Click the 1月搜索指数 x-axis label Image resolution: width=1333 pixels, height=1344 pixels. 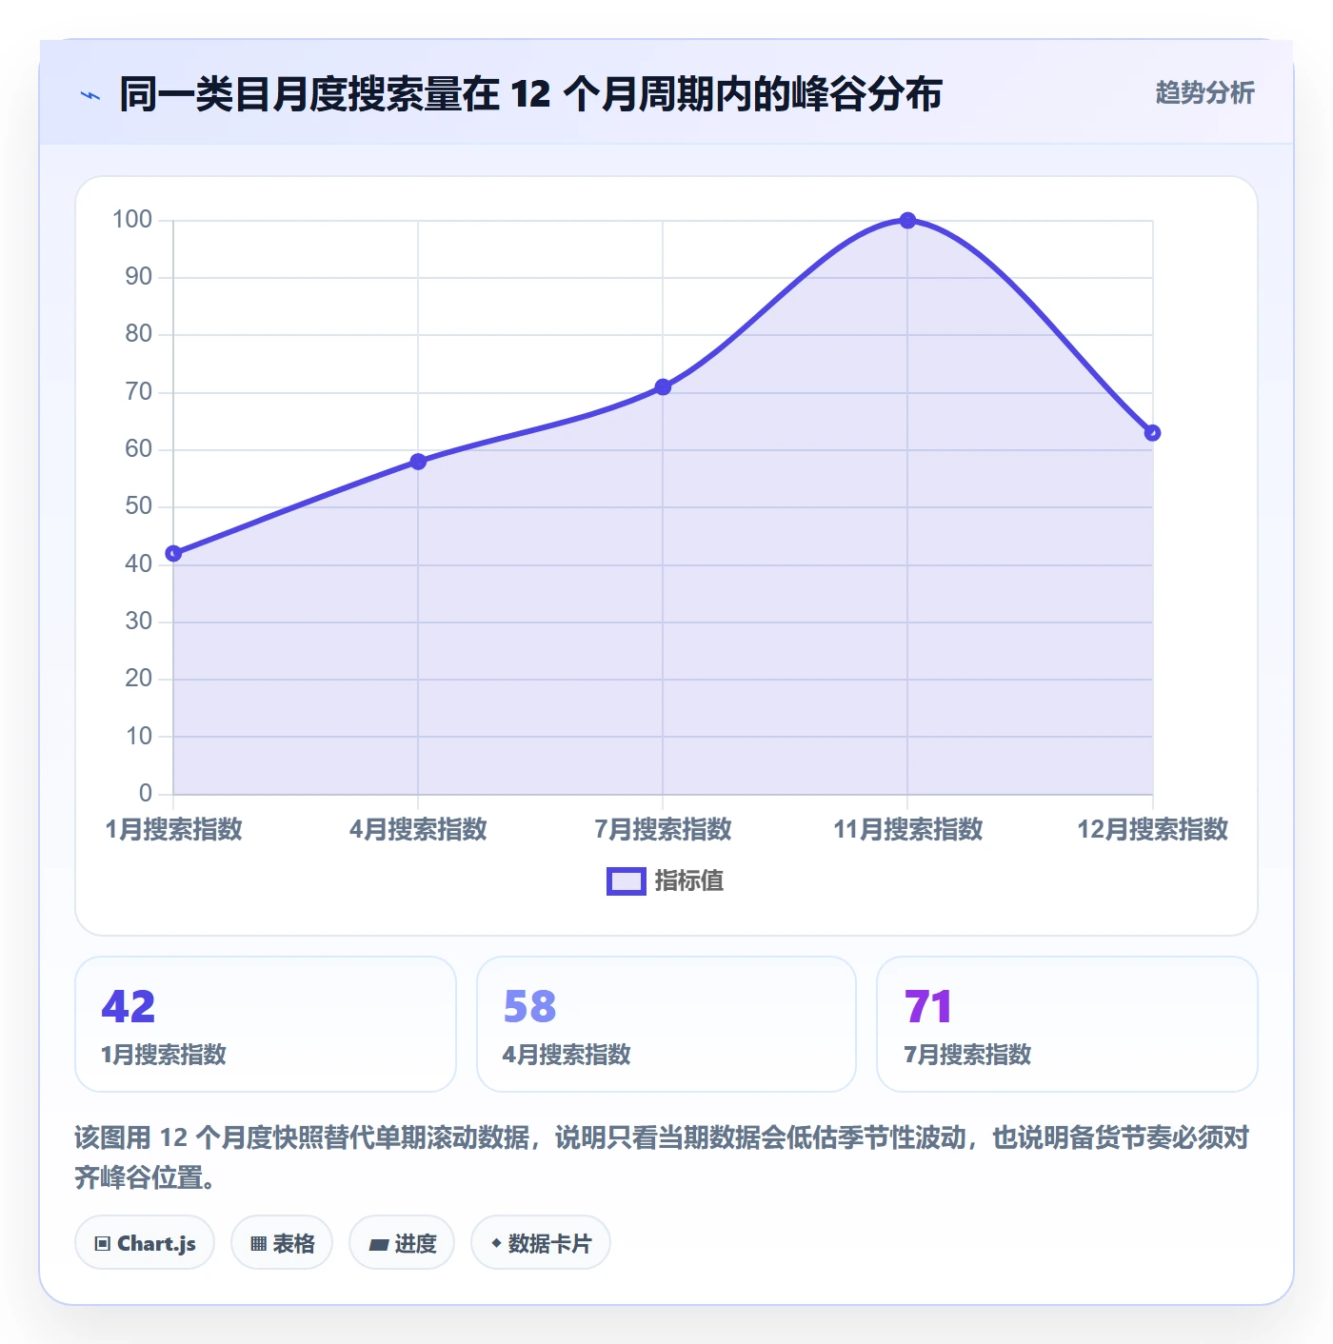174,829
